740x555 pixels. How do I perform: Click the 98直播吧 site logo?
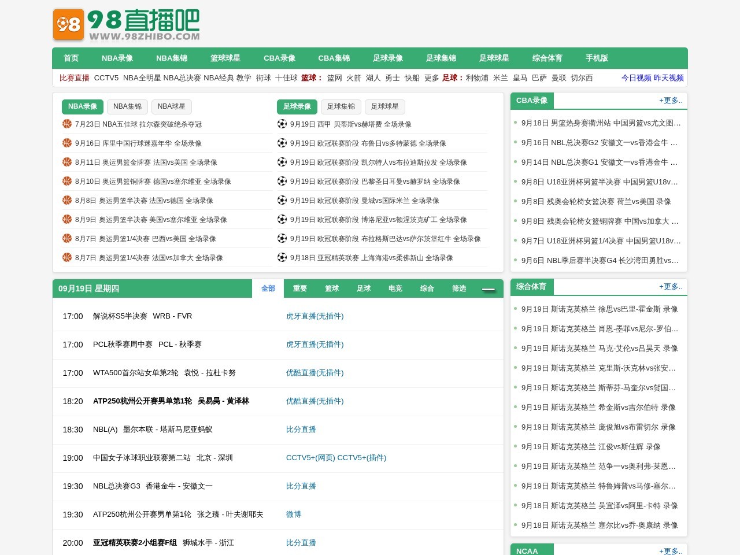(126, 25)
